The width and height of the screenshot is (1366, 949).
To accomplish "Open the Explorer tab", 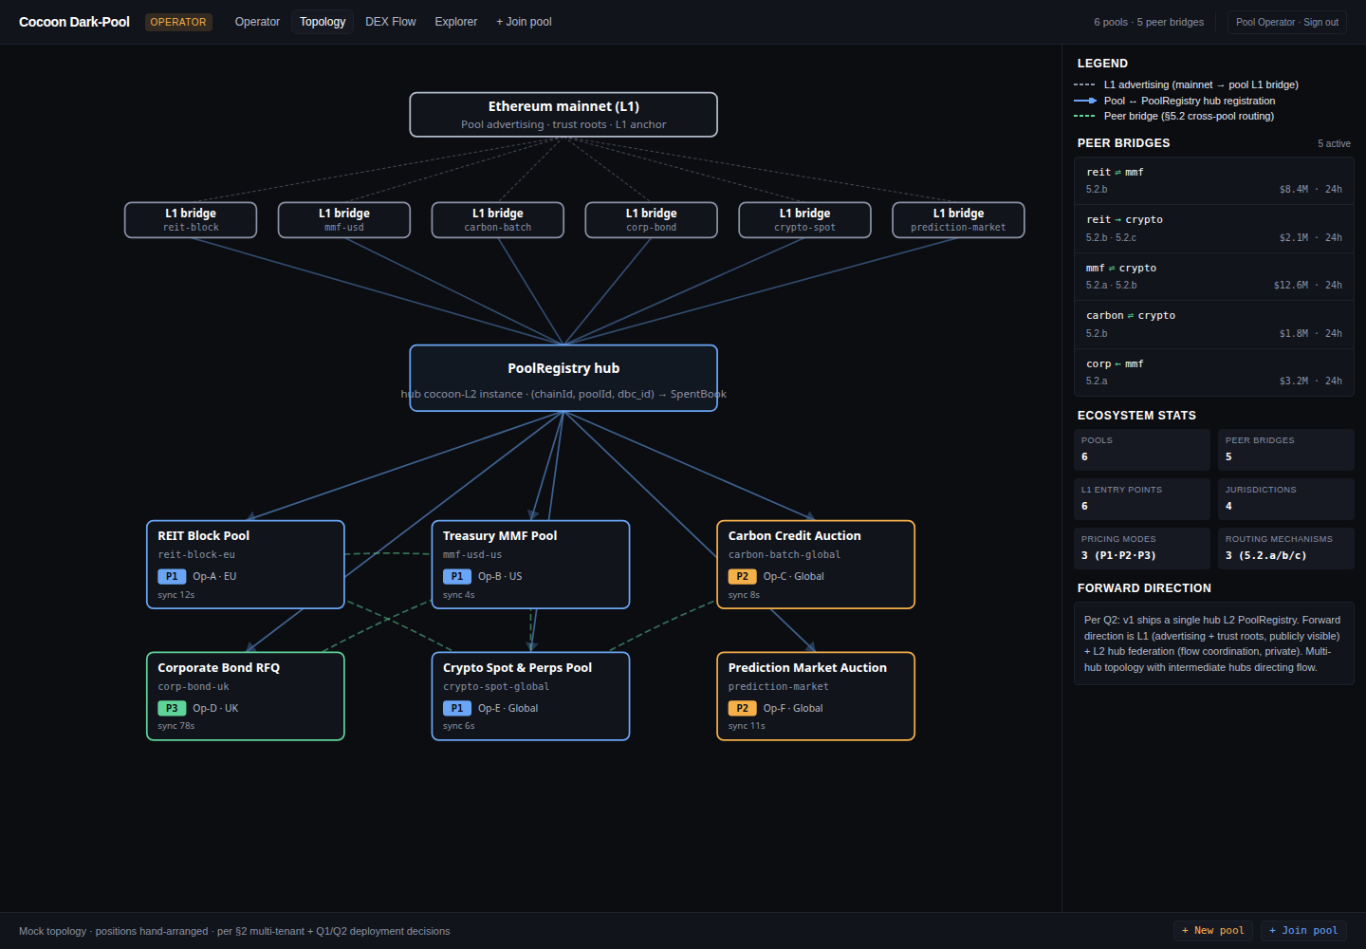I will 456,22.
